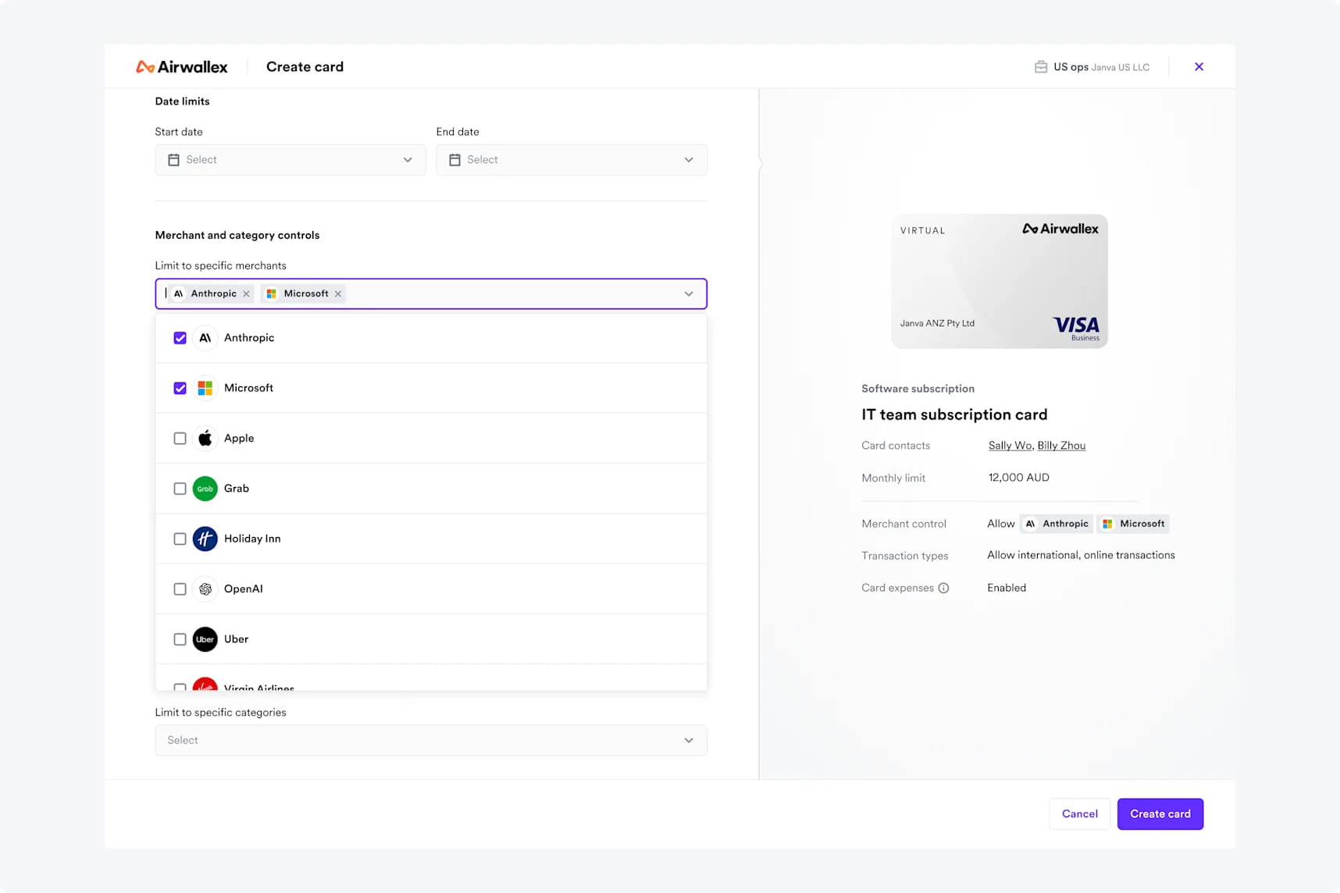This screenshot has height=893, width=1340.
Task: Remove Anthropic chip from merchants field
Action: click(x=246, y=294)
